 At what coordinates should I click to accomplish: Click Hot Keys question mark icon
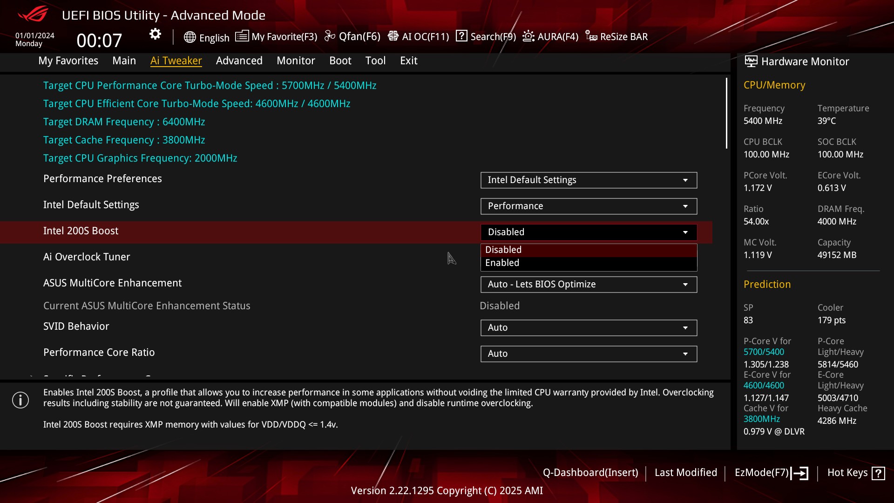point(878,473)
